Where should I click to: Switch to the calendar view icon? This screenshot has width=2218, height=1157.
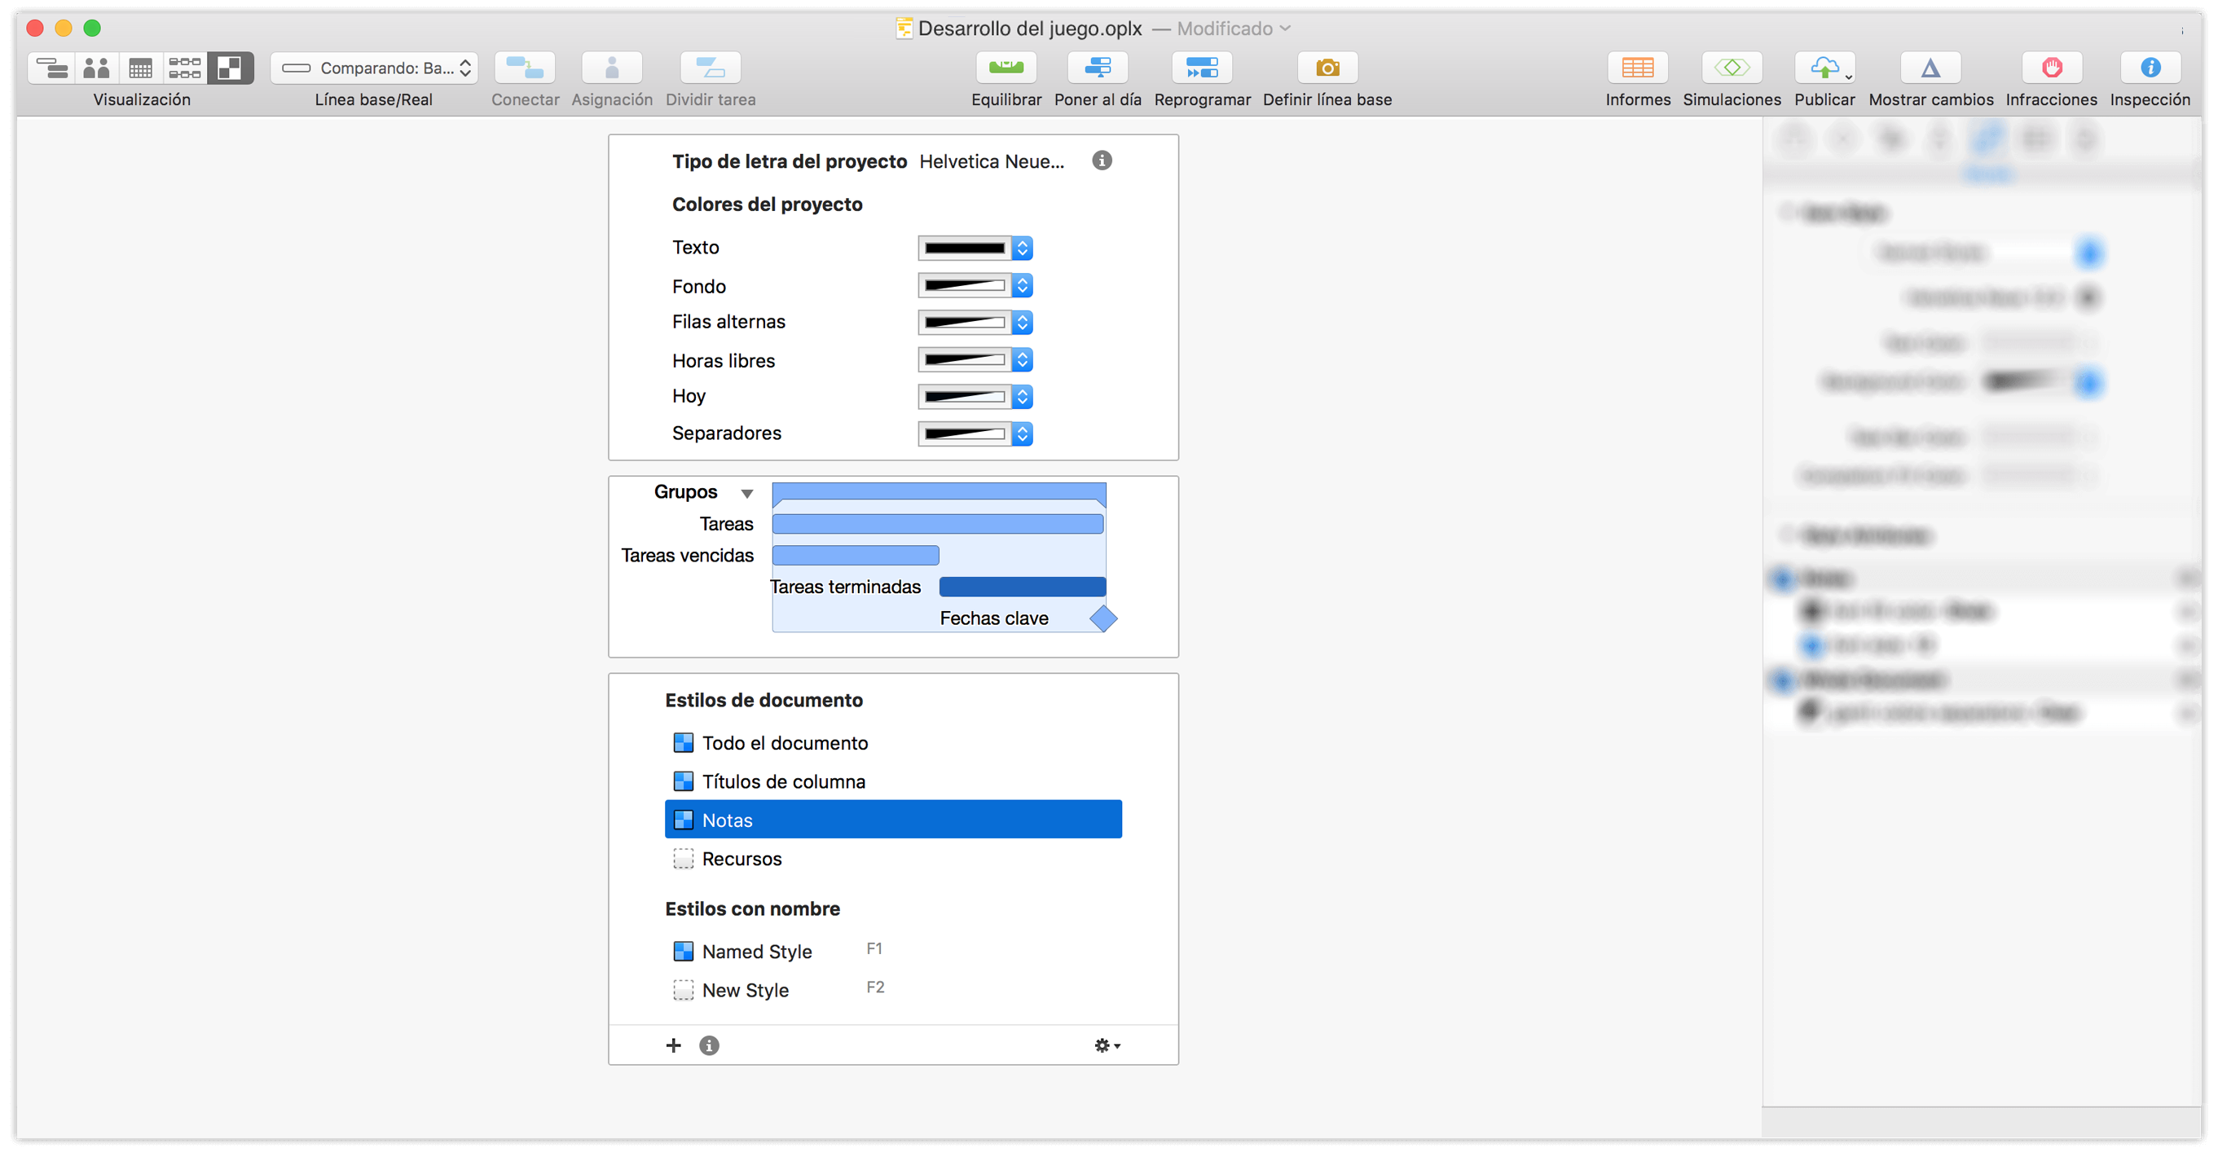[140, 67]
